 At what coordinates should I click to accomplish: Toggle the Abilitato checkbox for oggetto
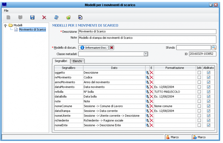click(x=209, y=73)
